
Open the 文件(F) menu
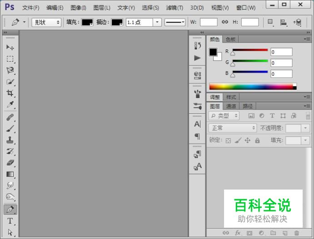coord(30,8)
